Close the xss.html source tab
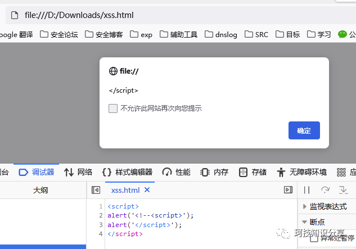 147,190
